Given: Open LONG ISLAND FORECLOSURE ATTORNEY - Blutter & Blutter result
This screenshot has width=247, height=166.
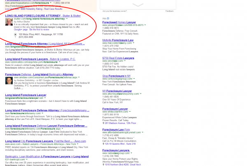Looking at the screenshot, I should pyautogui.click(x=43, y=16).
